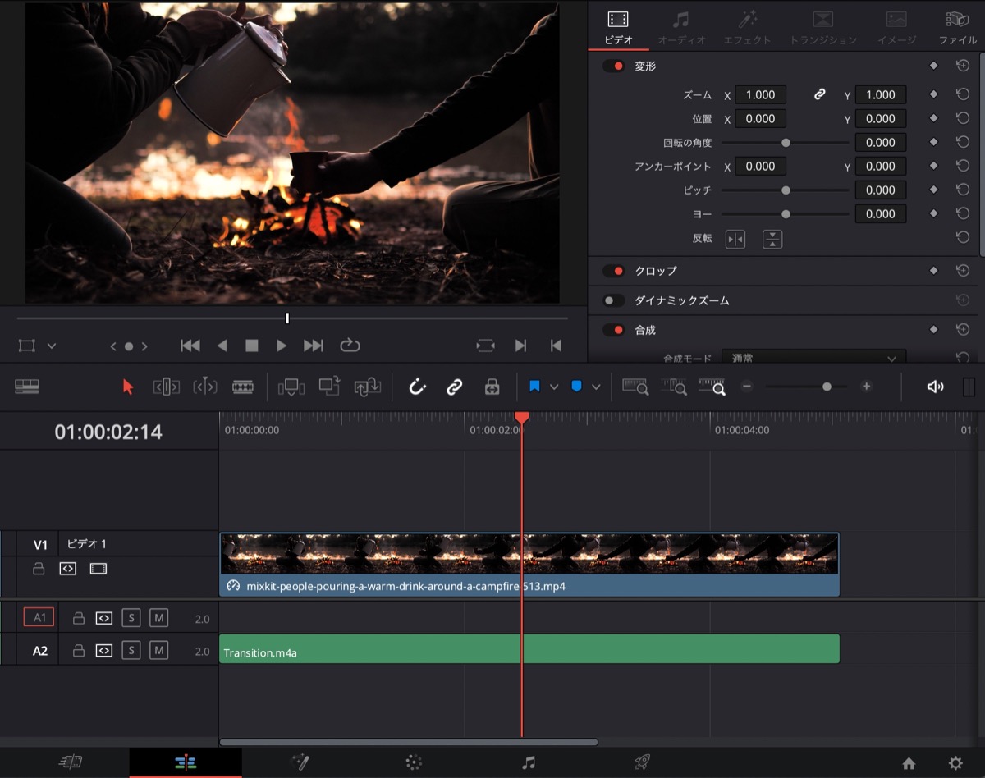Toggle the 変形 section enable switch

[x=614, y=66]
